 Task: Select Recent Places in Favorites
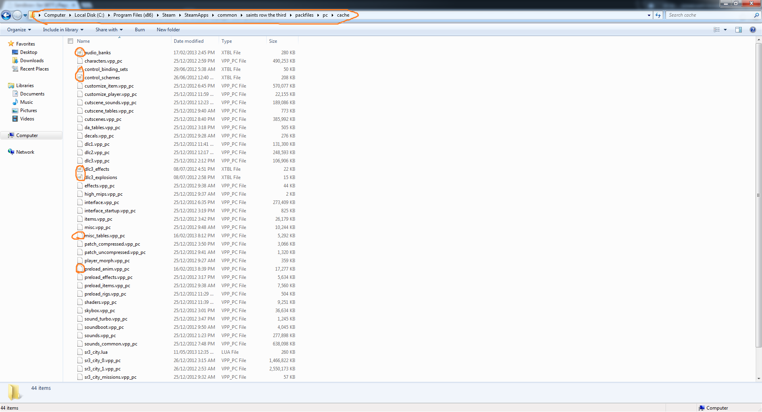(35, 69)
